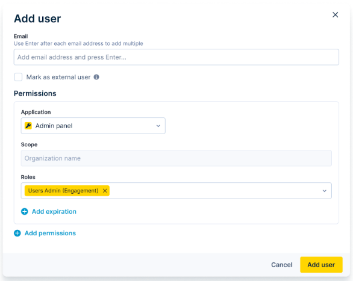Expand the Roles dropdown arrow
Viewport: 353px width, 281px height.
click(x=325, y=191)
